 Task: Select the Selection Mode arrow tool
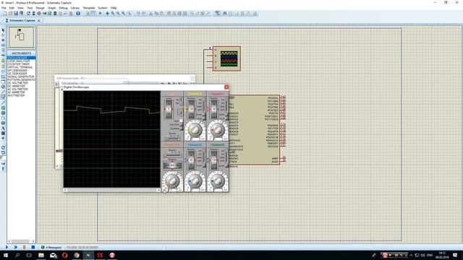[3, 30]
